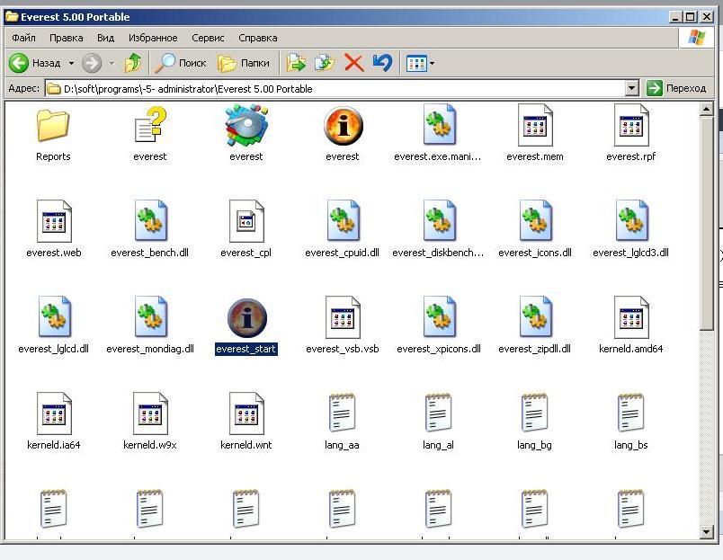Open the Назад history dropdown arrow
The width and height of the screenshot is (723, 560).
(x=71, y=63)
